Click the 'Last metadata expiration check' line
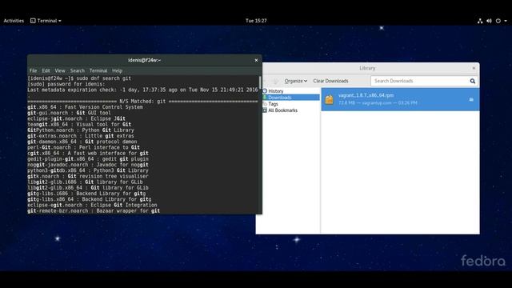Screen dimensions: 512x288 (x=142, y=90)
